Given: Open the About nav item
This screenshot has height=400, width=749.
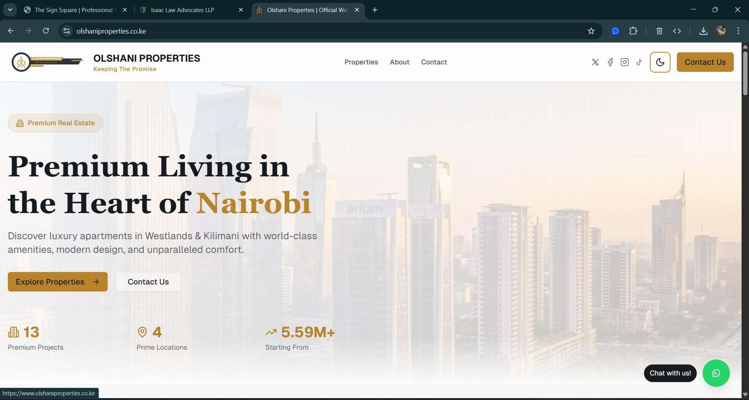Looking at the screenshot, I should coord(399,62).
